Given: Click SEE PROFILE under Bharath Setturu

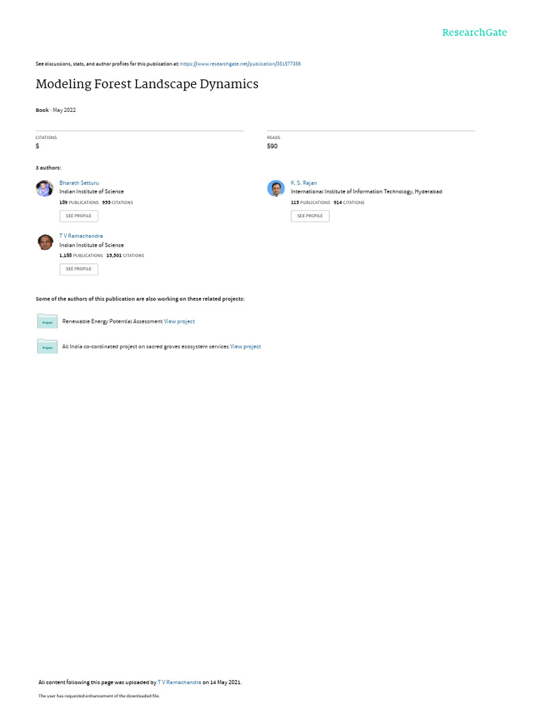Looking at the screenshot, I should click(79, 216).
